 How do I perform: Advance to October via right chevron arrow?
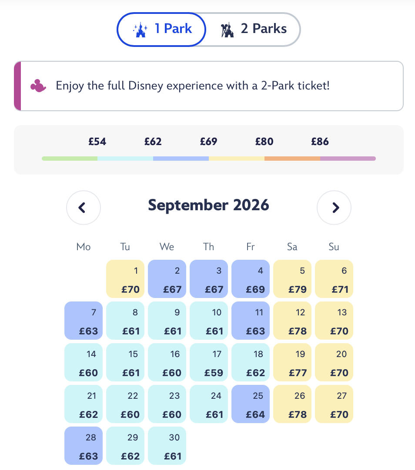coord(334,208)
